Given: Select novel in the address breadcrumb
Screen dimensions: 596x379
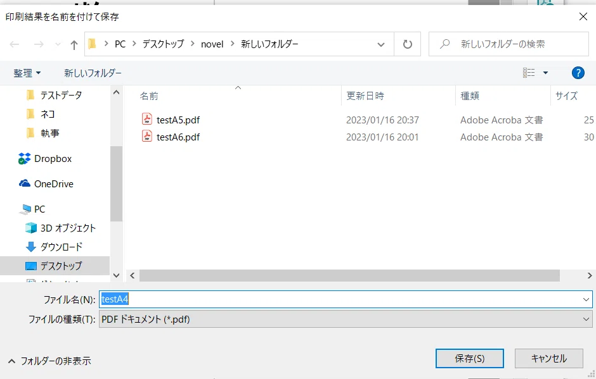Looking at the screenshot, I should (x=212, y=44).
